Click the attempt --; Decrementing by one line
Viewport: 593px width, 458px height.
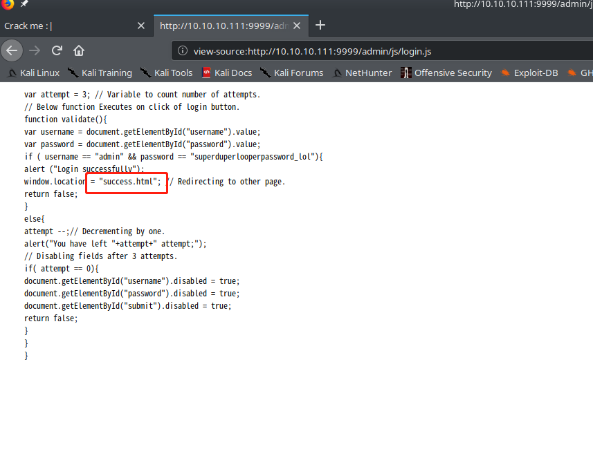tap(95, 231)
